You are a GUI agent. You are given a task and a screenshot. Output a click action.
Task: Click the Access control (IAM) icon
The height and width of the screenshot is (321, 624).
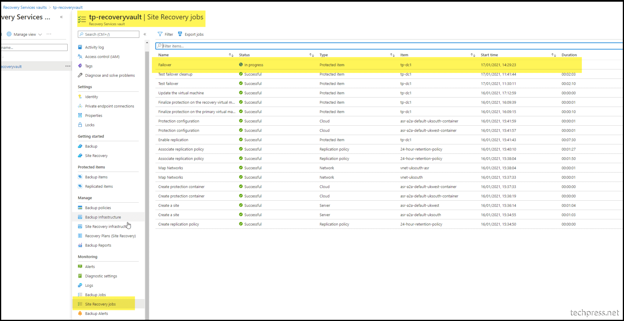coord(80,56)
